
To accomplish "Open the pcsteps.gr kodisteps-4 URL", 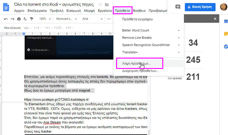I will pyautogui.click(x=57, y=100).
